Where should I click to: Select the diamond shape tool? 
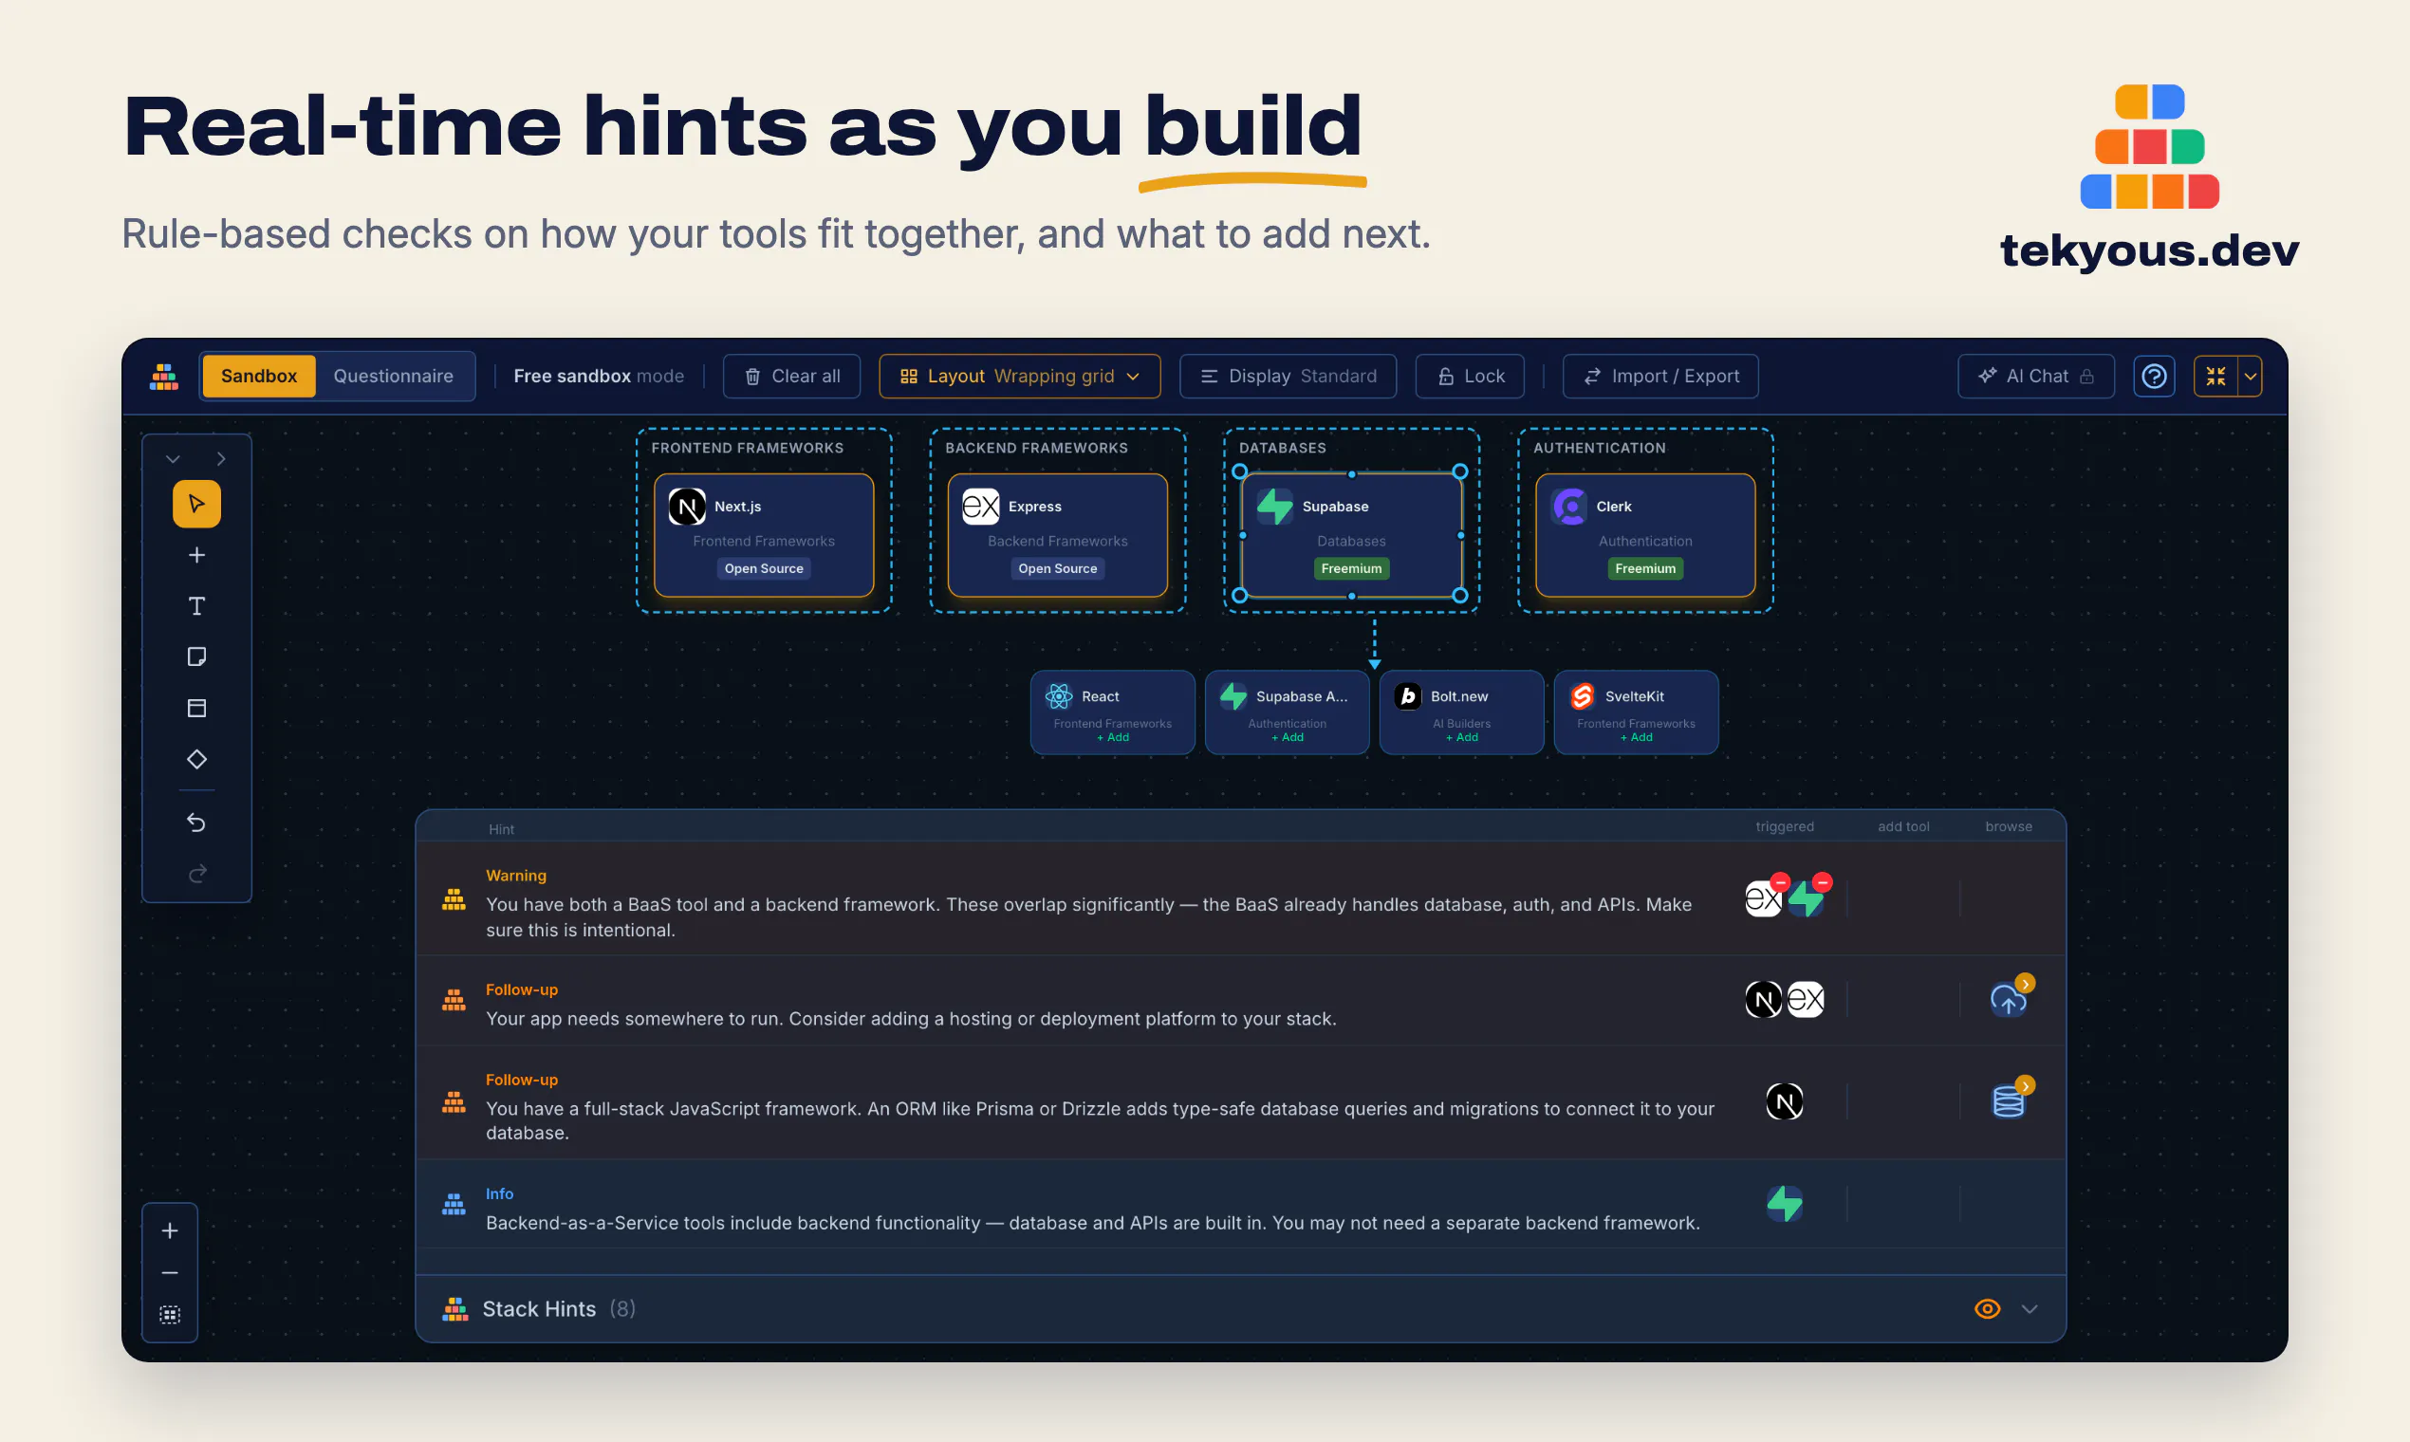196,759
